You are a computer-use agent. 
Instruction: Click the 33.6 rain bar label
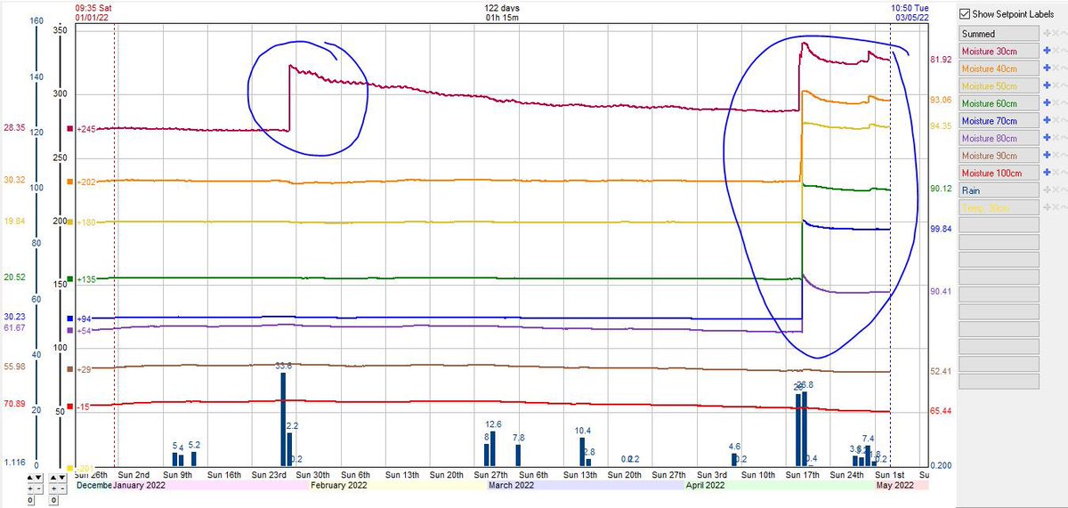click(x=284, y=366)
